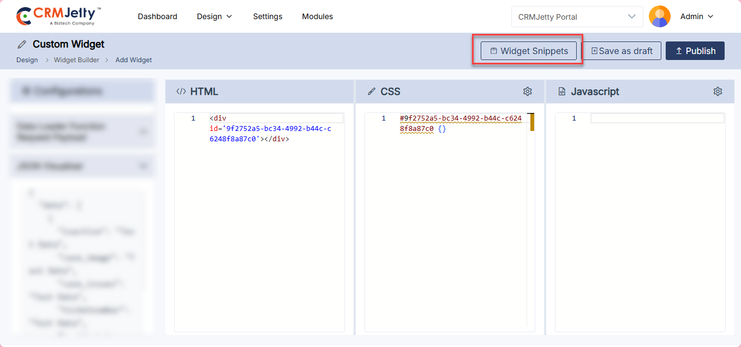The image size is (741, 347).
Task: Click the CSS brush icon
Action: pos(372,92)
